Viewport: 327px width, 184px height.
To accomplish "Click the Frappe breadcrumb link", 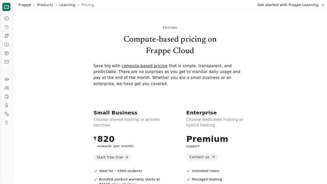I will point(25,5).
